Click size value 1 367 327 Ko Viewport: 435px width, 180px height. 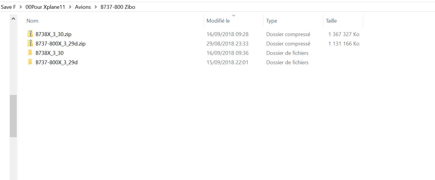[x=344, y=34]
